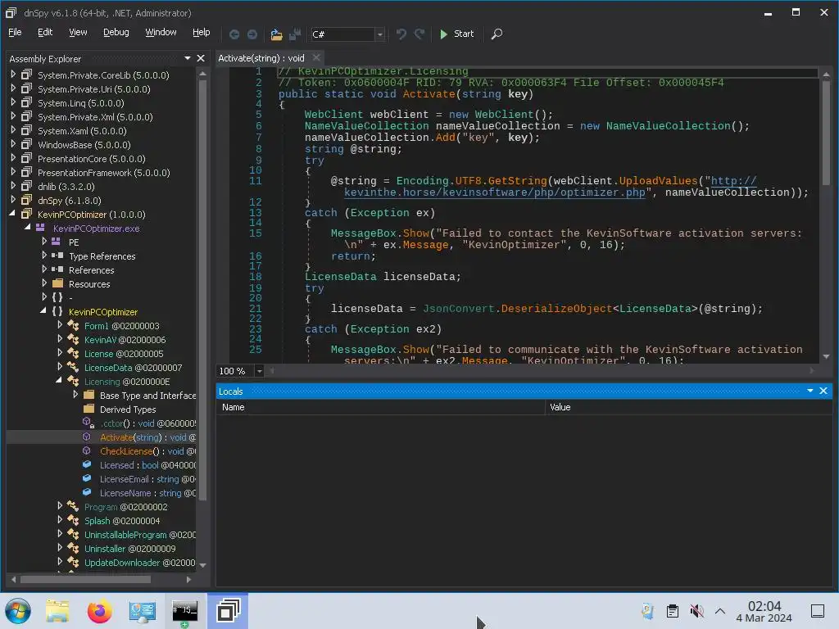Viewport: 839px width, 629px height.
Task: Open the Locals panel options dropdown
Action: (810, 391)
